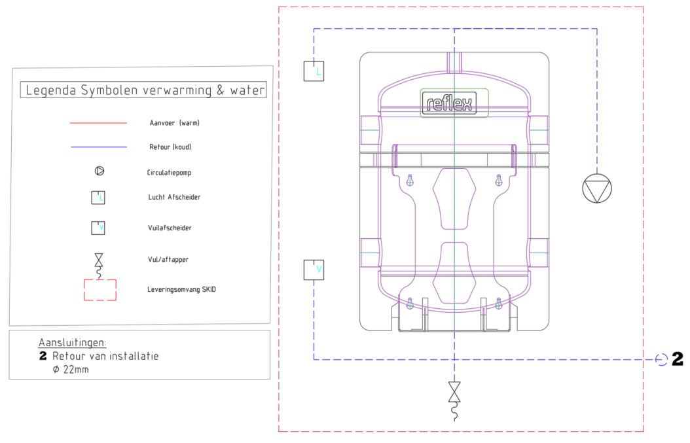
Task: Click the upper left keyhole mounting slot on the vessel
Action: click(x=410, y=180)
